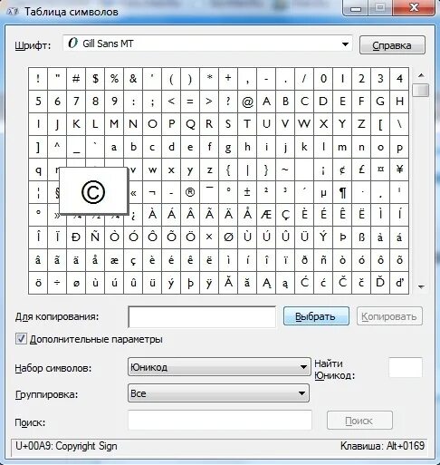
Task: Select the multiplication × sign
Action: (x=209, y=237)
